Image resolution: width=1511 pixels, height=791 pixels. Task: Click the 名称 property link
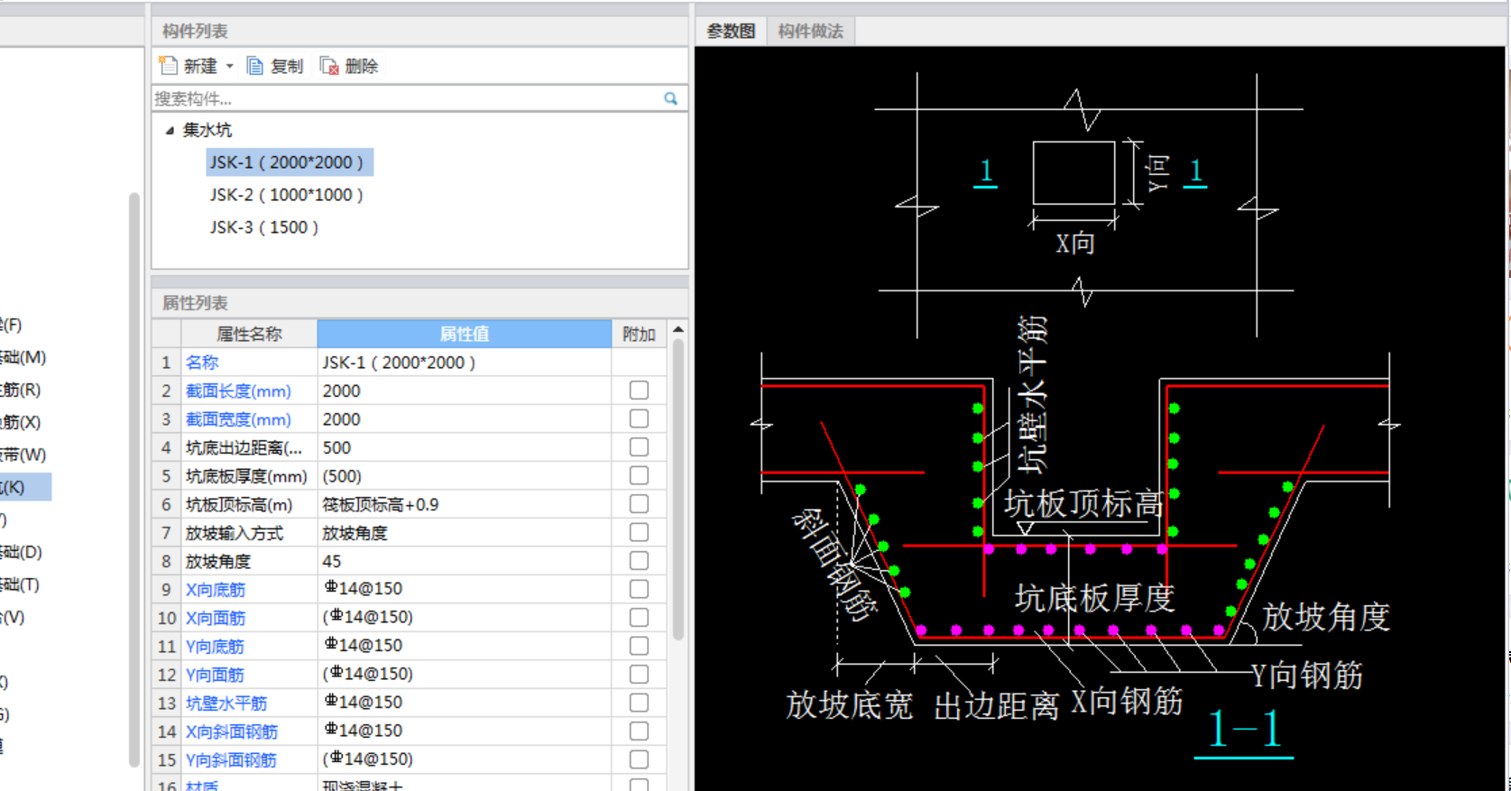(x=202, y=362)
